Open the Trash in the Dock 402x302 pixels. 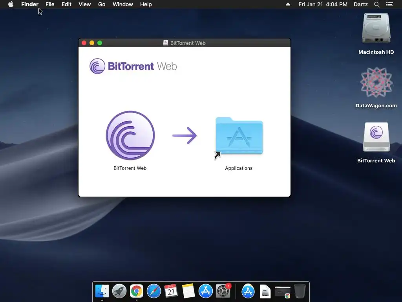pyautogui.click(x=300, y=291)
